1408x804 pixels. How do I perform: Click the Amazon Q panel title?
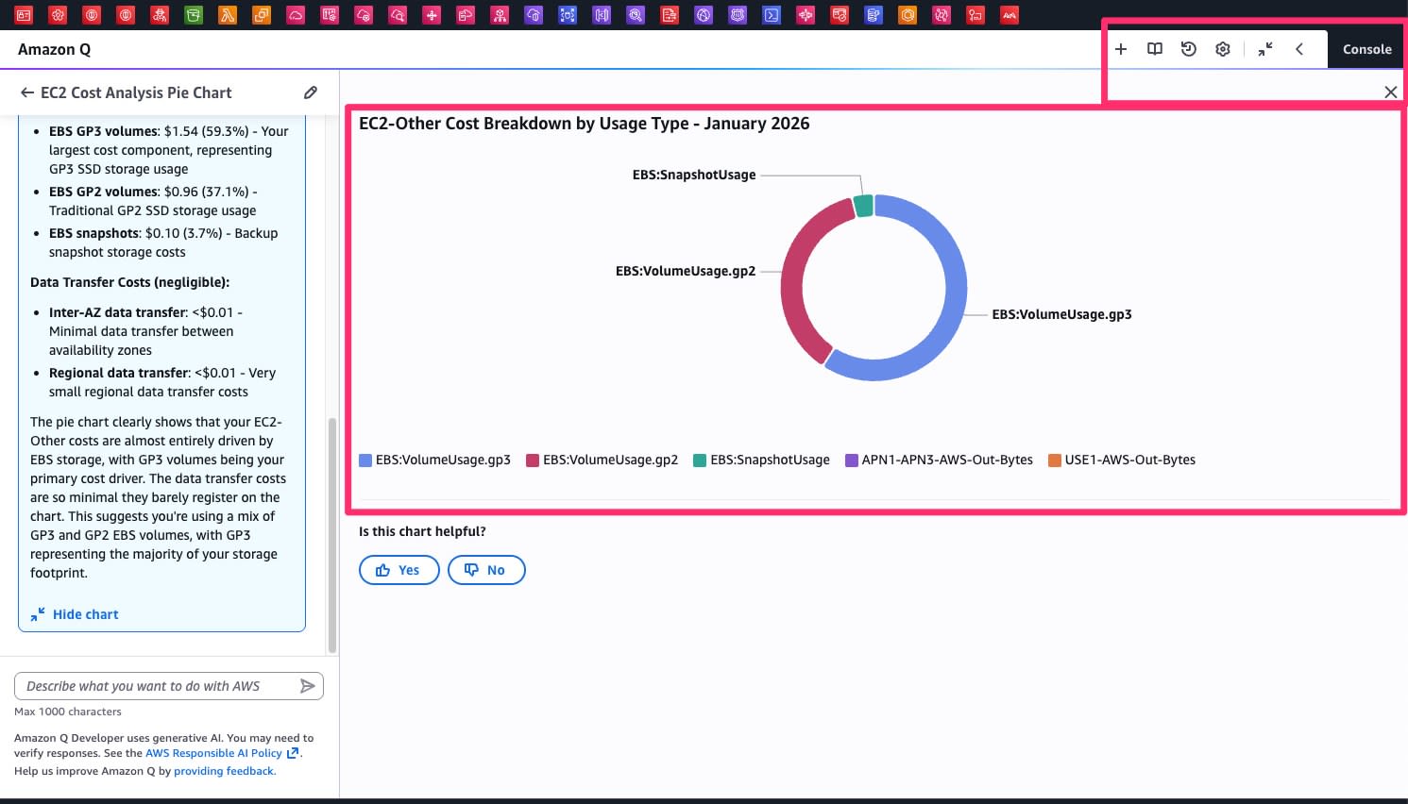[55, 49]
